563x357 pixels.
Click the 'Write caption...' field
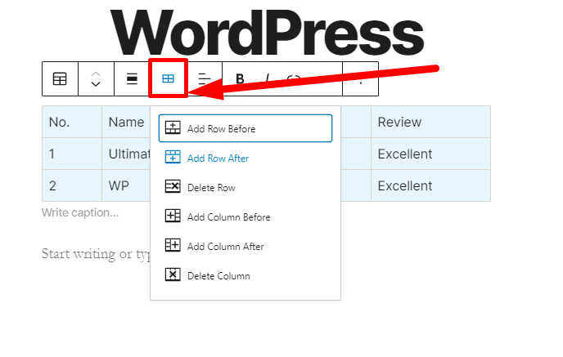tap(80, 212)
